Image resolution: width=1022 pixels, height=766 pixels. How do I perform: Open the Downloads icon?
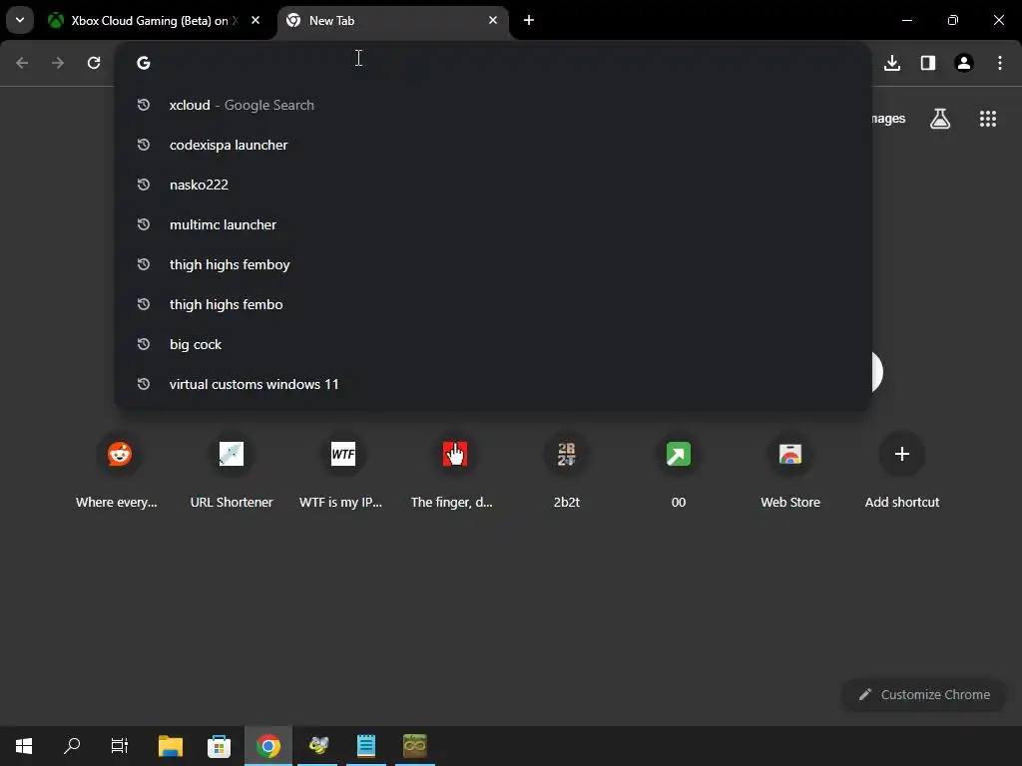click(x=892, y=63)
